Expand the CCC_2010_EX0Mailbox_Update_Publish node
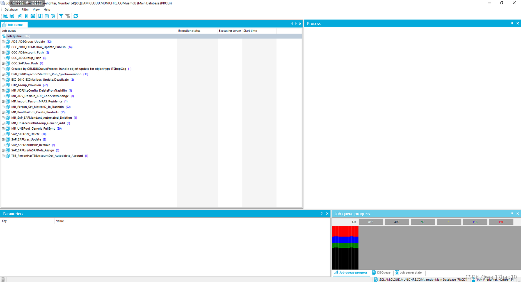The height and width of the screenshot is (282, 521). point(3,47)
